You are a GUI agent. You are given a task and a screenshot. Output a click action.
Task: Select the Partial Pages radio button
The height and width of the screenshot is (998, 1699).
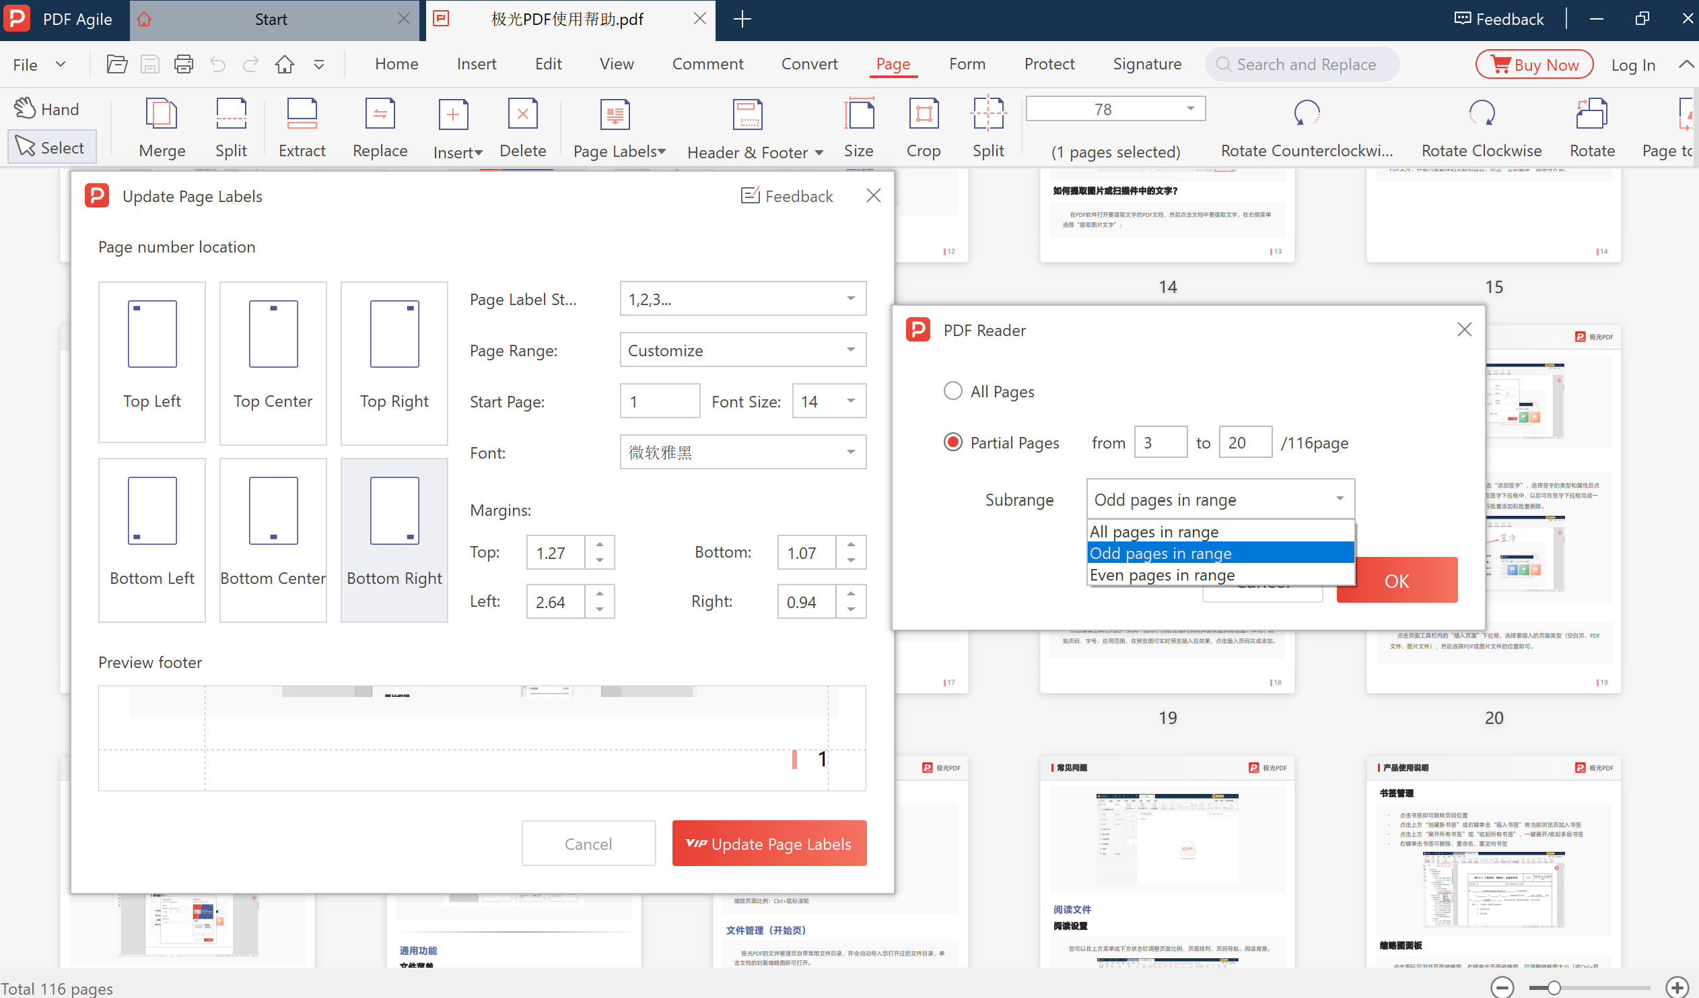(952, 442)
